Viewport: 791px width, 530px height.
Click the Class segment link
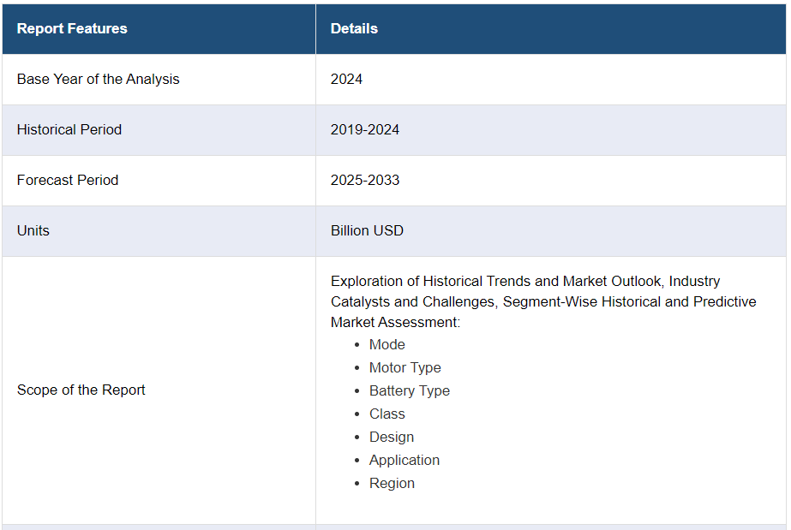click(x=387, y=414)
